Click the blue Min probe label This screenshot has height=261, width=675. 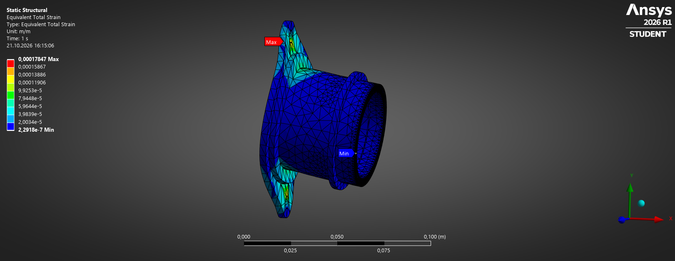tap(346, 153)
